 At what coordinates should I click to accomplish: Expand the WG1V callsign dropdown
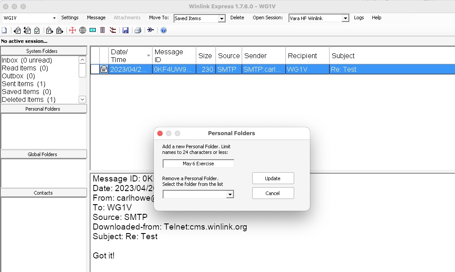pyautogui.click(x=54, y=18)
